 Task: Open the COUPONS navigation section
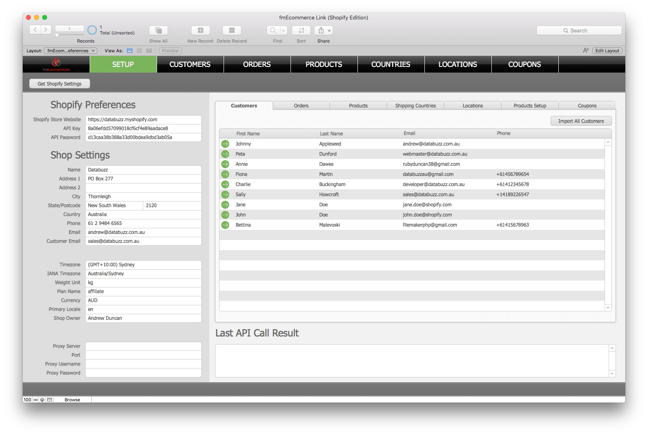(x=525, y=64)
